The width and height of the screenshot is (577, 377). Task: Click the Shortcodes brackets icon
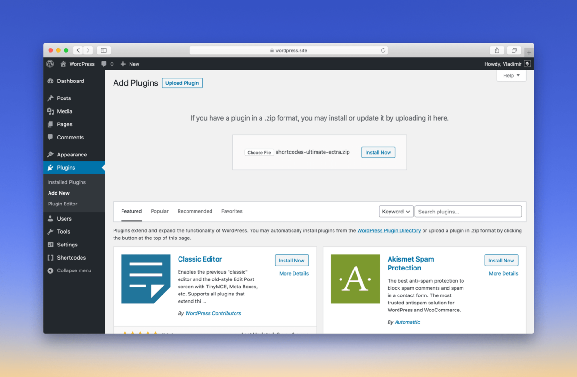tap(50, 258)
